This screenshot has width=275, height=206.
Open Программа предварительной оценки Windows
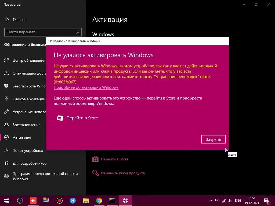(x=45, y=176)
